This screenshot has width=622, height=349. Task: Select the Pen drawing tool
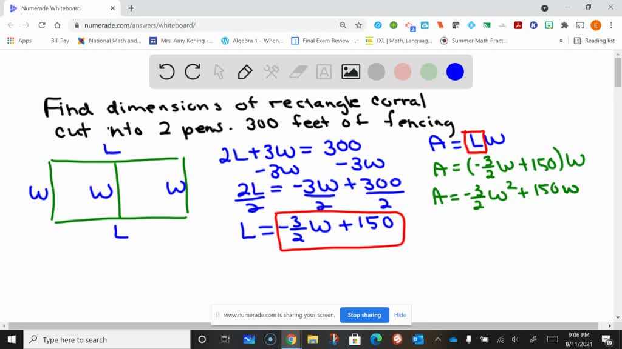coord(244,71)
